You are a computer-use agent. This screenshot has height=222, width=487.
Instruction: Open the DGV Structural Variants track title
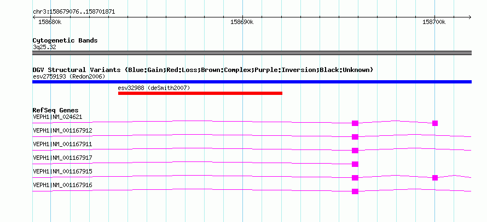point(203,70)
